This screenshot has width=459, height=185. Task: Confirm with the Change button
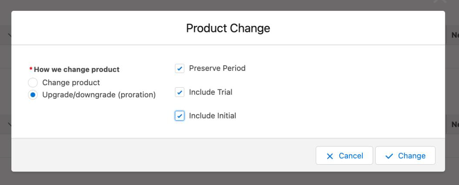click(405, 156)
